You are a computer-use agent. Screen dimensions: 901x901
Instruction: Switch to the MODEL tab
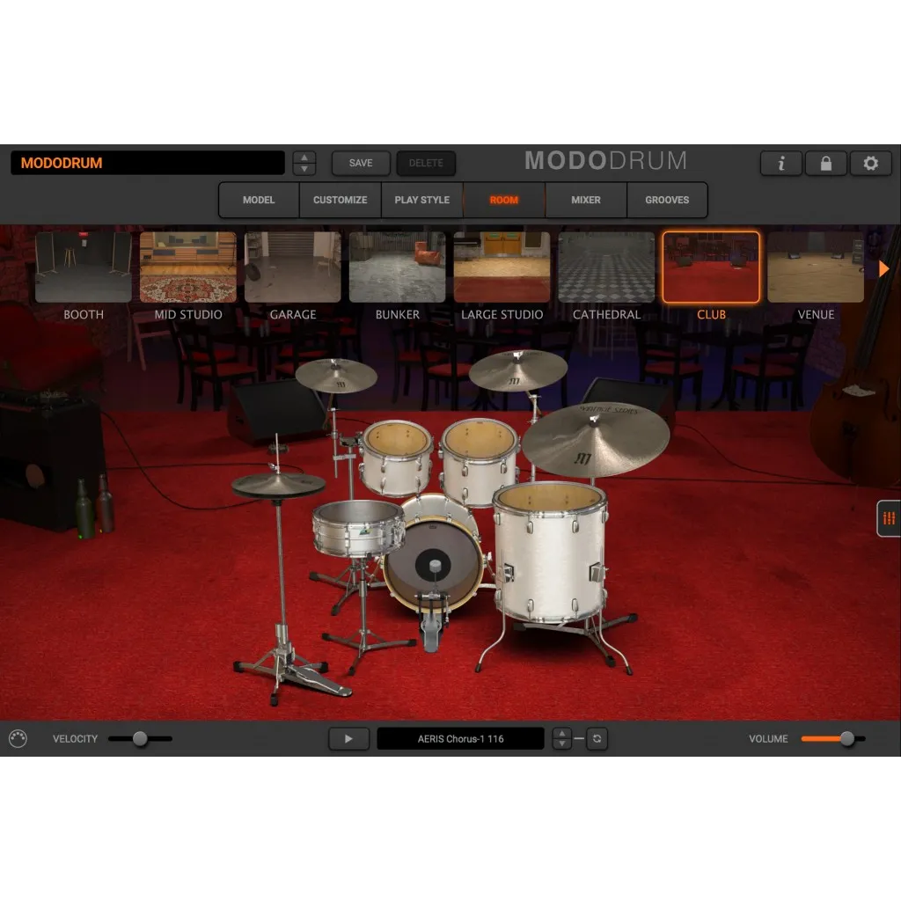259,200
